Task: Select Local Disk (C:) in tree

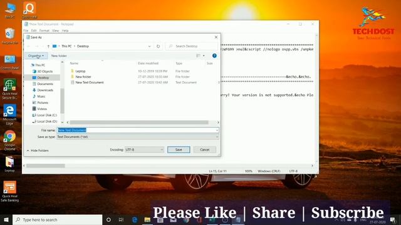Action: point(44,115)
